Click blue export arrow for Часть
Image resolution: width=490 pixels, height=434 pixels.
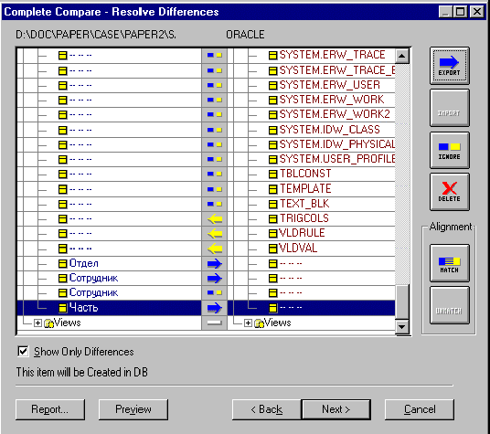tap(215, 308)
